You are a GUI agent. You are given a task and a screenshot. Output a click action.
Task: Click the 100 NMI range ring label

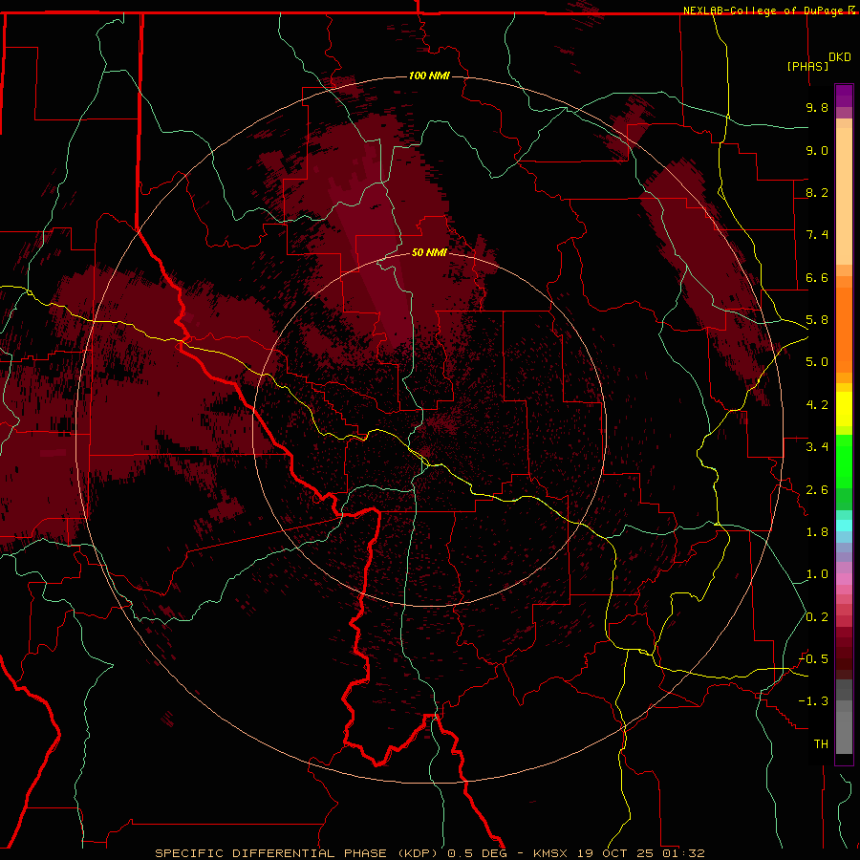pos(429,75)
